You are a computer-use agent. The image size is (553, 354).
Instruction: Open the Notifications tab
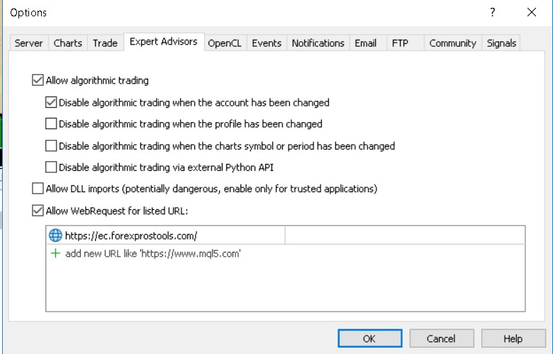(318, 43)
